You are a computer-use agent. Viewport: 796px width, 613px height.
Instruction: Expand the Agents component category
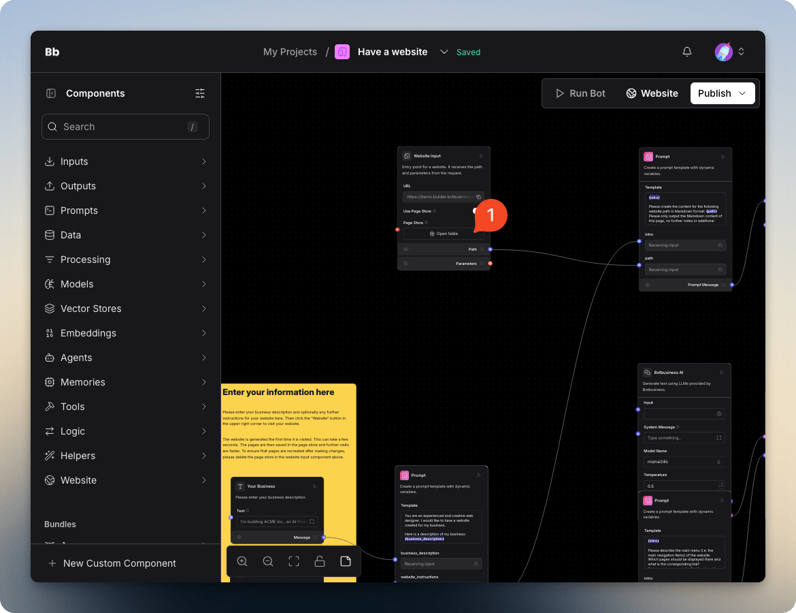(126, 358)
